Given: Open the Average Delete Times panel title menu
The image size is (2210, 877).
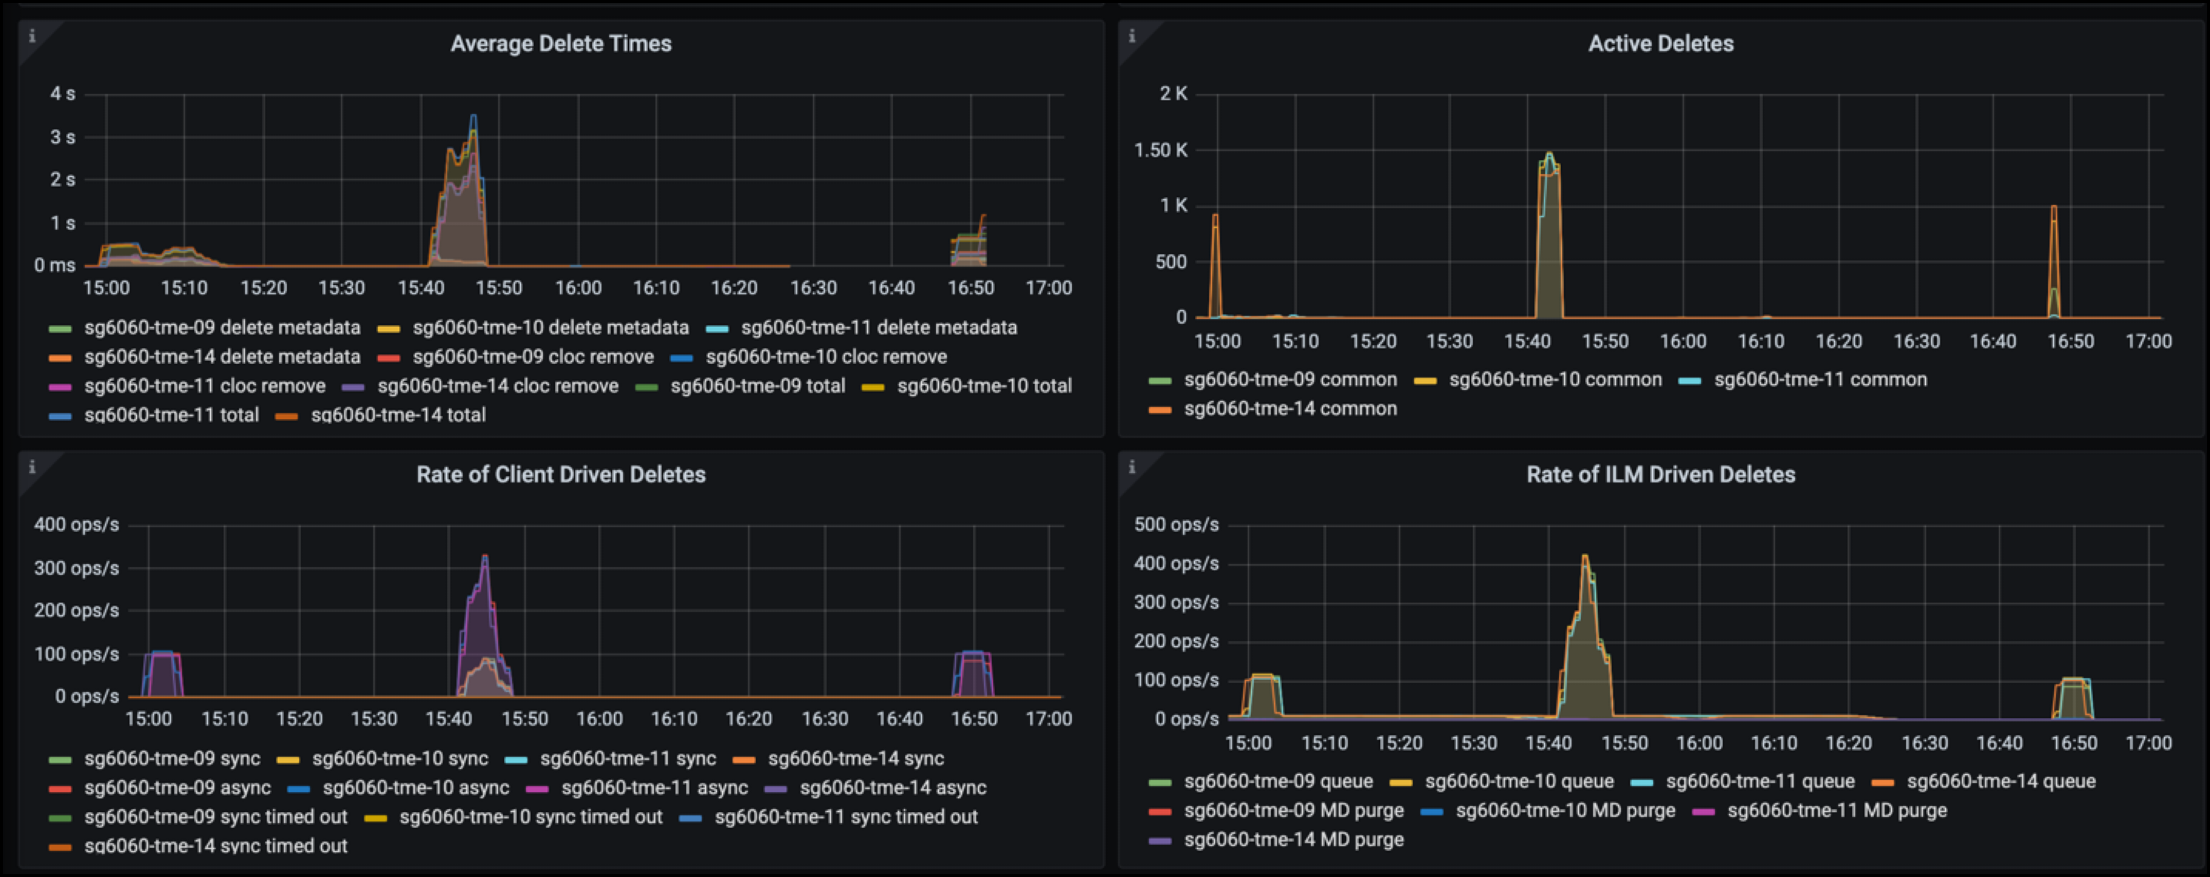Looking at the screenshot, I should tap(560, 44).
